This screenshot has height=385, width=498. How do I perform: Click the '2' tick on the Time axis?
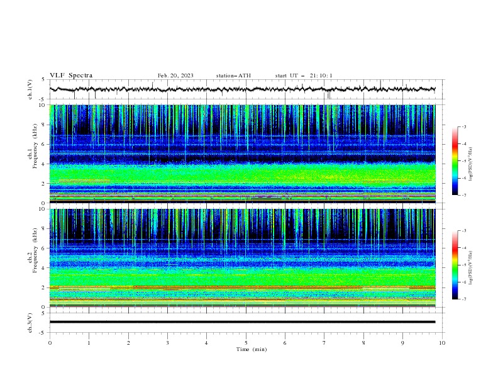point(128,343)
